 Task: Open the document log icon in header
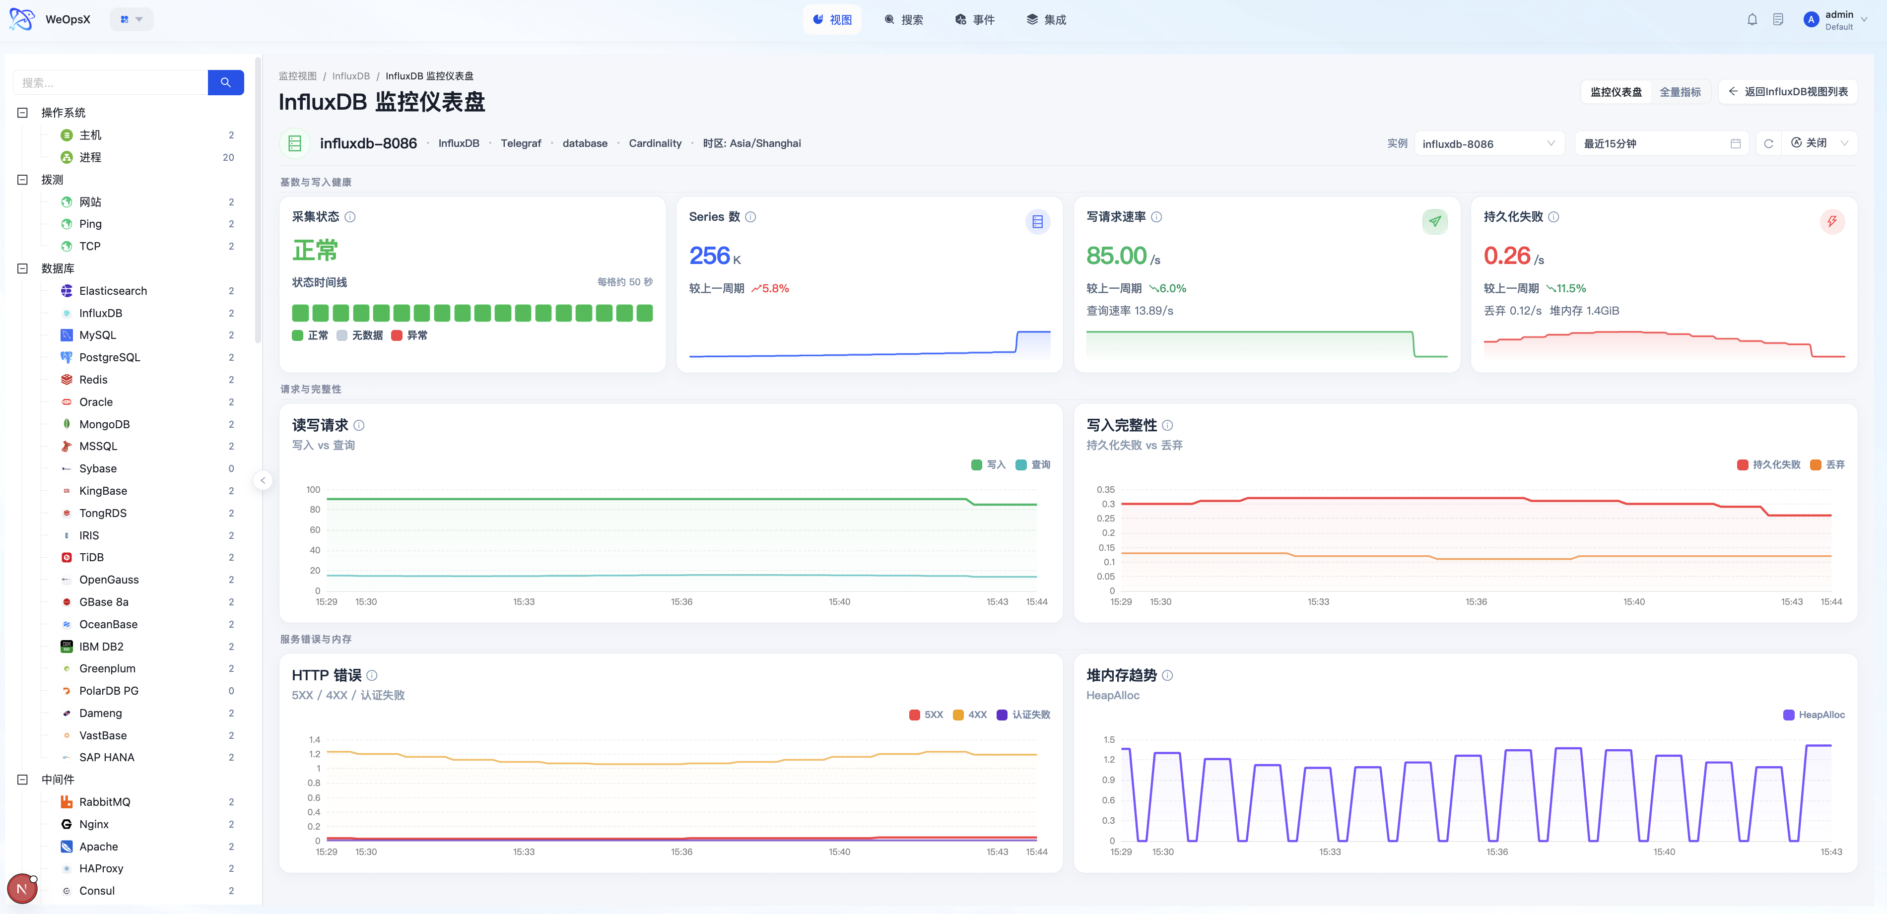coord(1778,20)
